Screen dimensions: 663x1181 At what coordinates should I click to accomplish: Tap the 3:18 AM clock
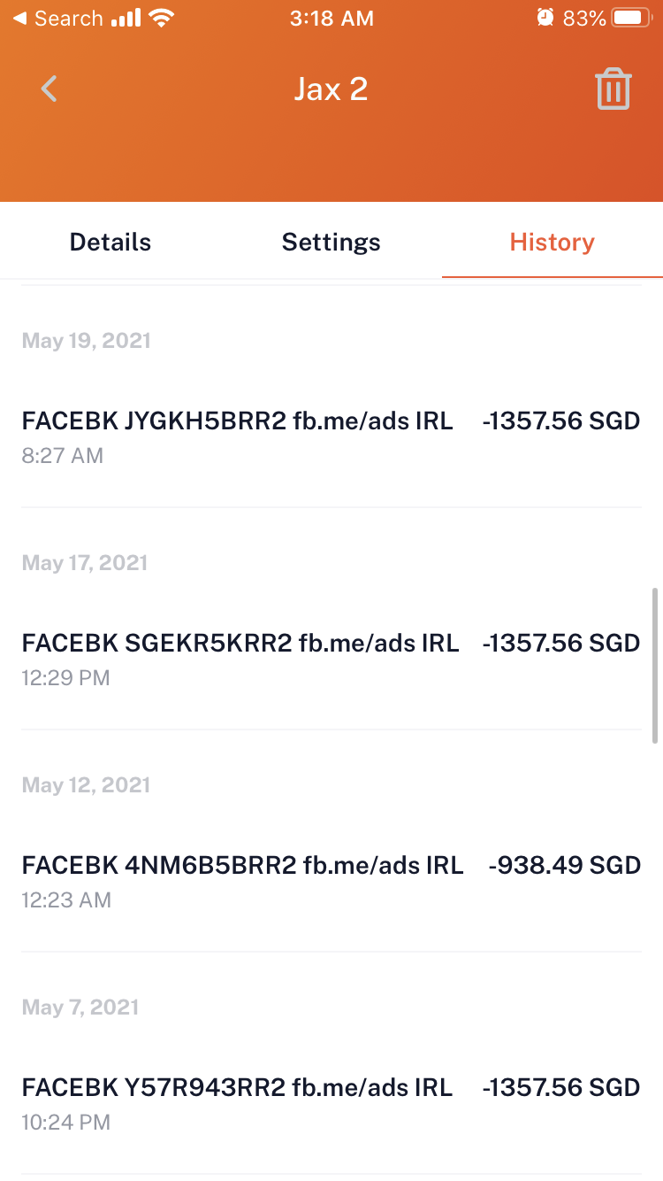pyautogui.click(x=331, y=19)
